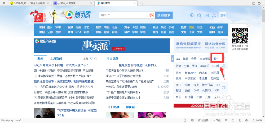Close the QR code popup
265x123 pixels.
[x=248, y=25]
